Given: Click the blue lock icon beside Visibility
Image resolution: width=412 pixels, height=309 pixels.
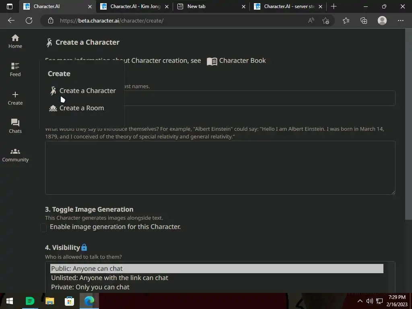Looking at the screenshot, I should (x=84, y=247).
